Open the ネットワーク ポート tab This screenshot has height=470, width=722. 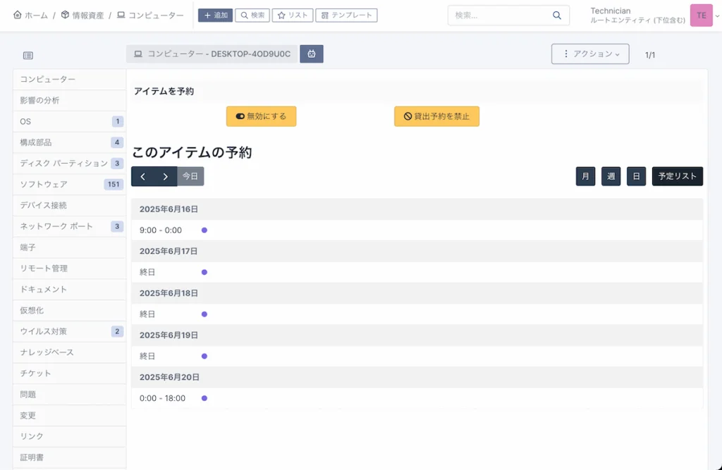[70, 226]
